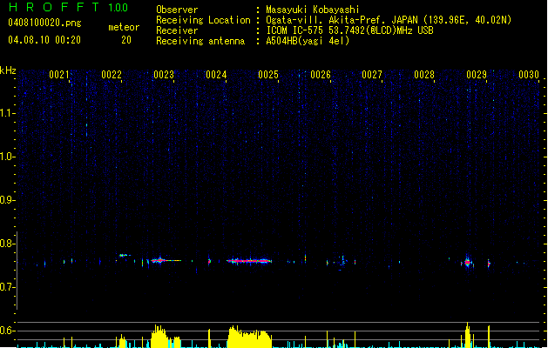Click time marker 0023

point(164,75)
